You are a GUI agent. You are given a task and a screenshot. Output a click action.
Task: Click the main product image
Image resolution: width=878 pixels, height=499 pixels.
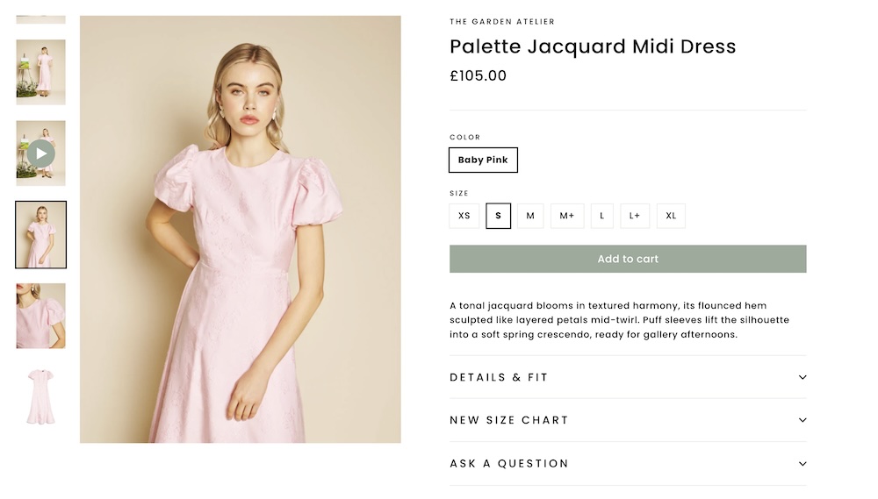tap(240, 229)
